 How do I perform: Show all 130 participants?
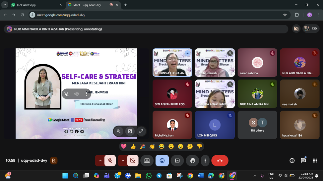311,29
